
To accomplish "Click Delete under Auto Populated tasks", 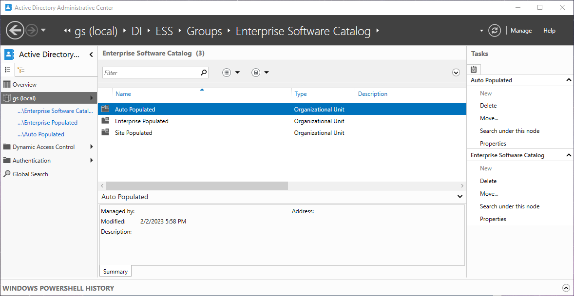I will pyautogui.click(x=488, y=105).
